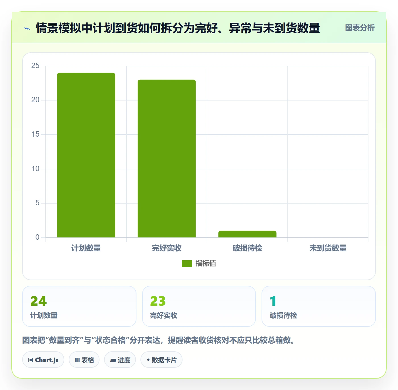Click the Chart.js tag chip
398x390 pixels.
coord(43,360)
